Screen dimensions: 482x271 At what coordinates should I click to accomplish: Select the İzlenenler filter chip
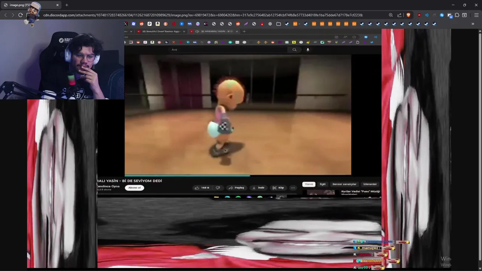(x=370, y=184)
